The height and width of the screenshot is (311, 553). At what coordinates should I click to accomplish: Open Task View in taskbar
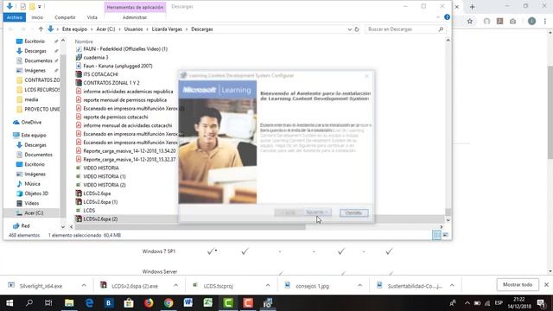(48, 303)
